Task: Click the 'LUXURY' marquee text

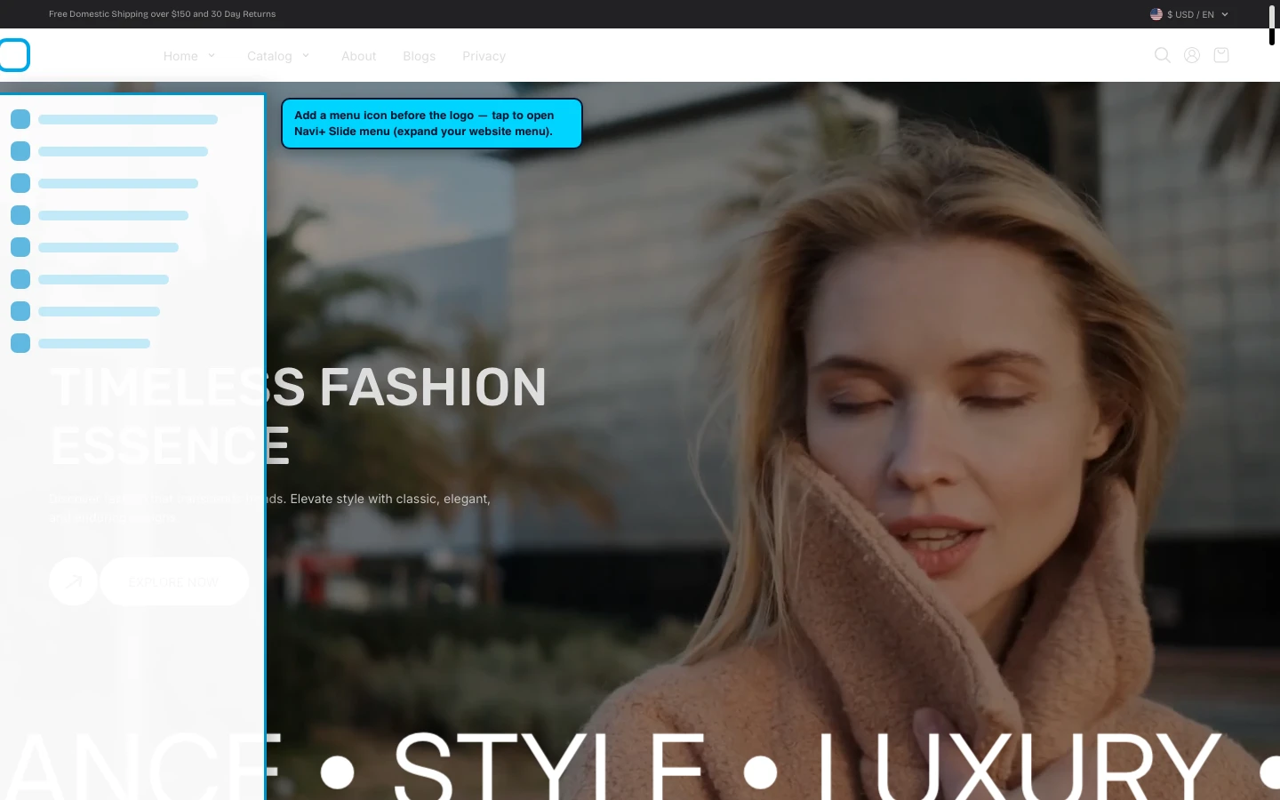Action: point(1020,764)
